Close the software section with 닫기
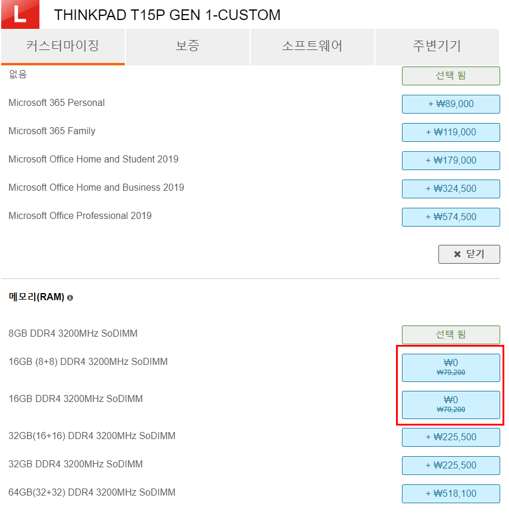509x515 pixels. [x=469, y=254]
